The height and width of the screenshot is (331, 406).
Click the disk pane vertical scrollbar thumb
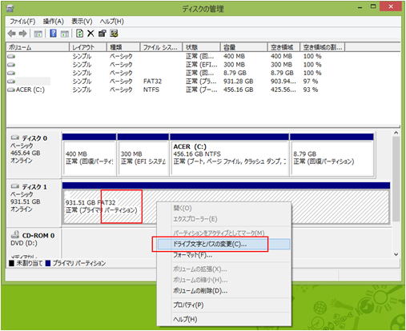tap(396, 179)
